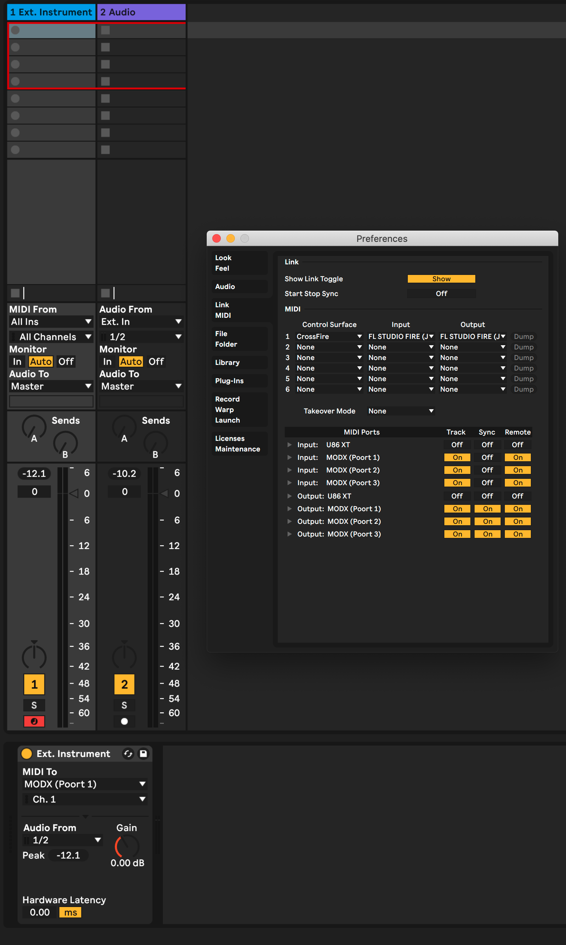Open File Folder preferences tab
The image size is (566, 945).
coord(239,339)
